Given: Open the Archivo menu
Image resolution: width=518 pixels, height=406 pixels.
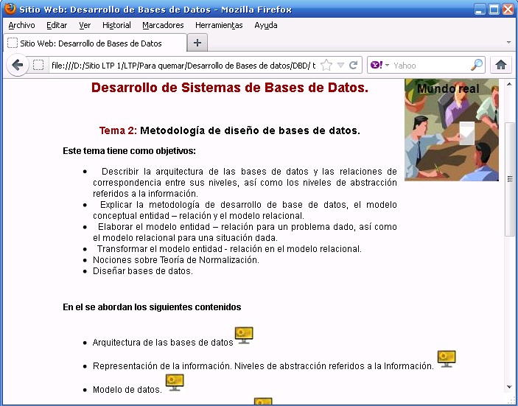Looking at the screenshot, I should click(21, 25).
